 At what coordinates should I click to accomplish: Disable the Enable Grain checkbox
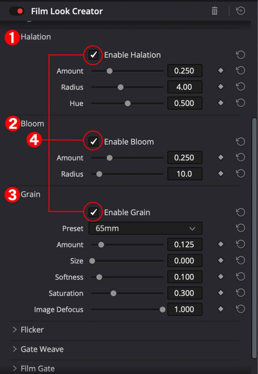(93, 212)
